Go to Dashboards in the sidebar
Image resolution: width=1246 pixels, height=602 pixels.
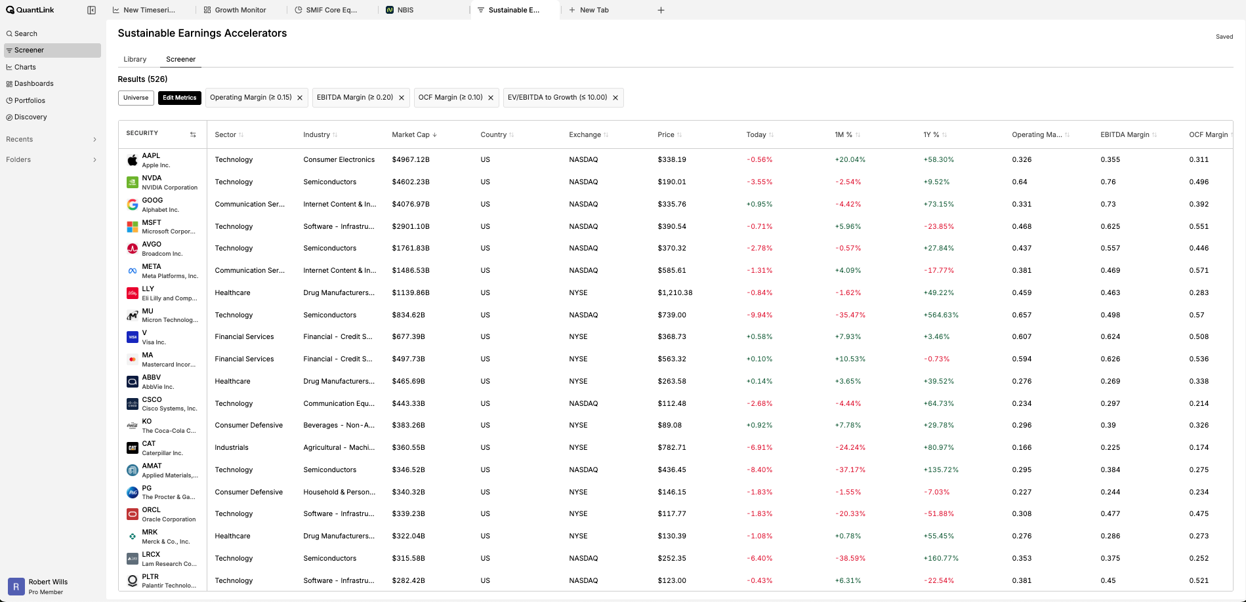pos(52,83)
